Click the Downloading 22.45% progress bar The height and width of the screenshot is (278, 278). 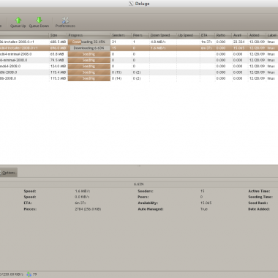[89, 42]
